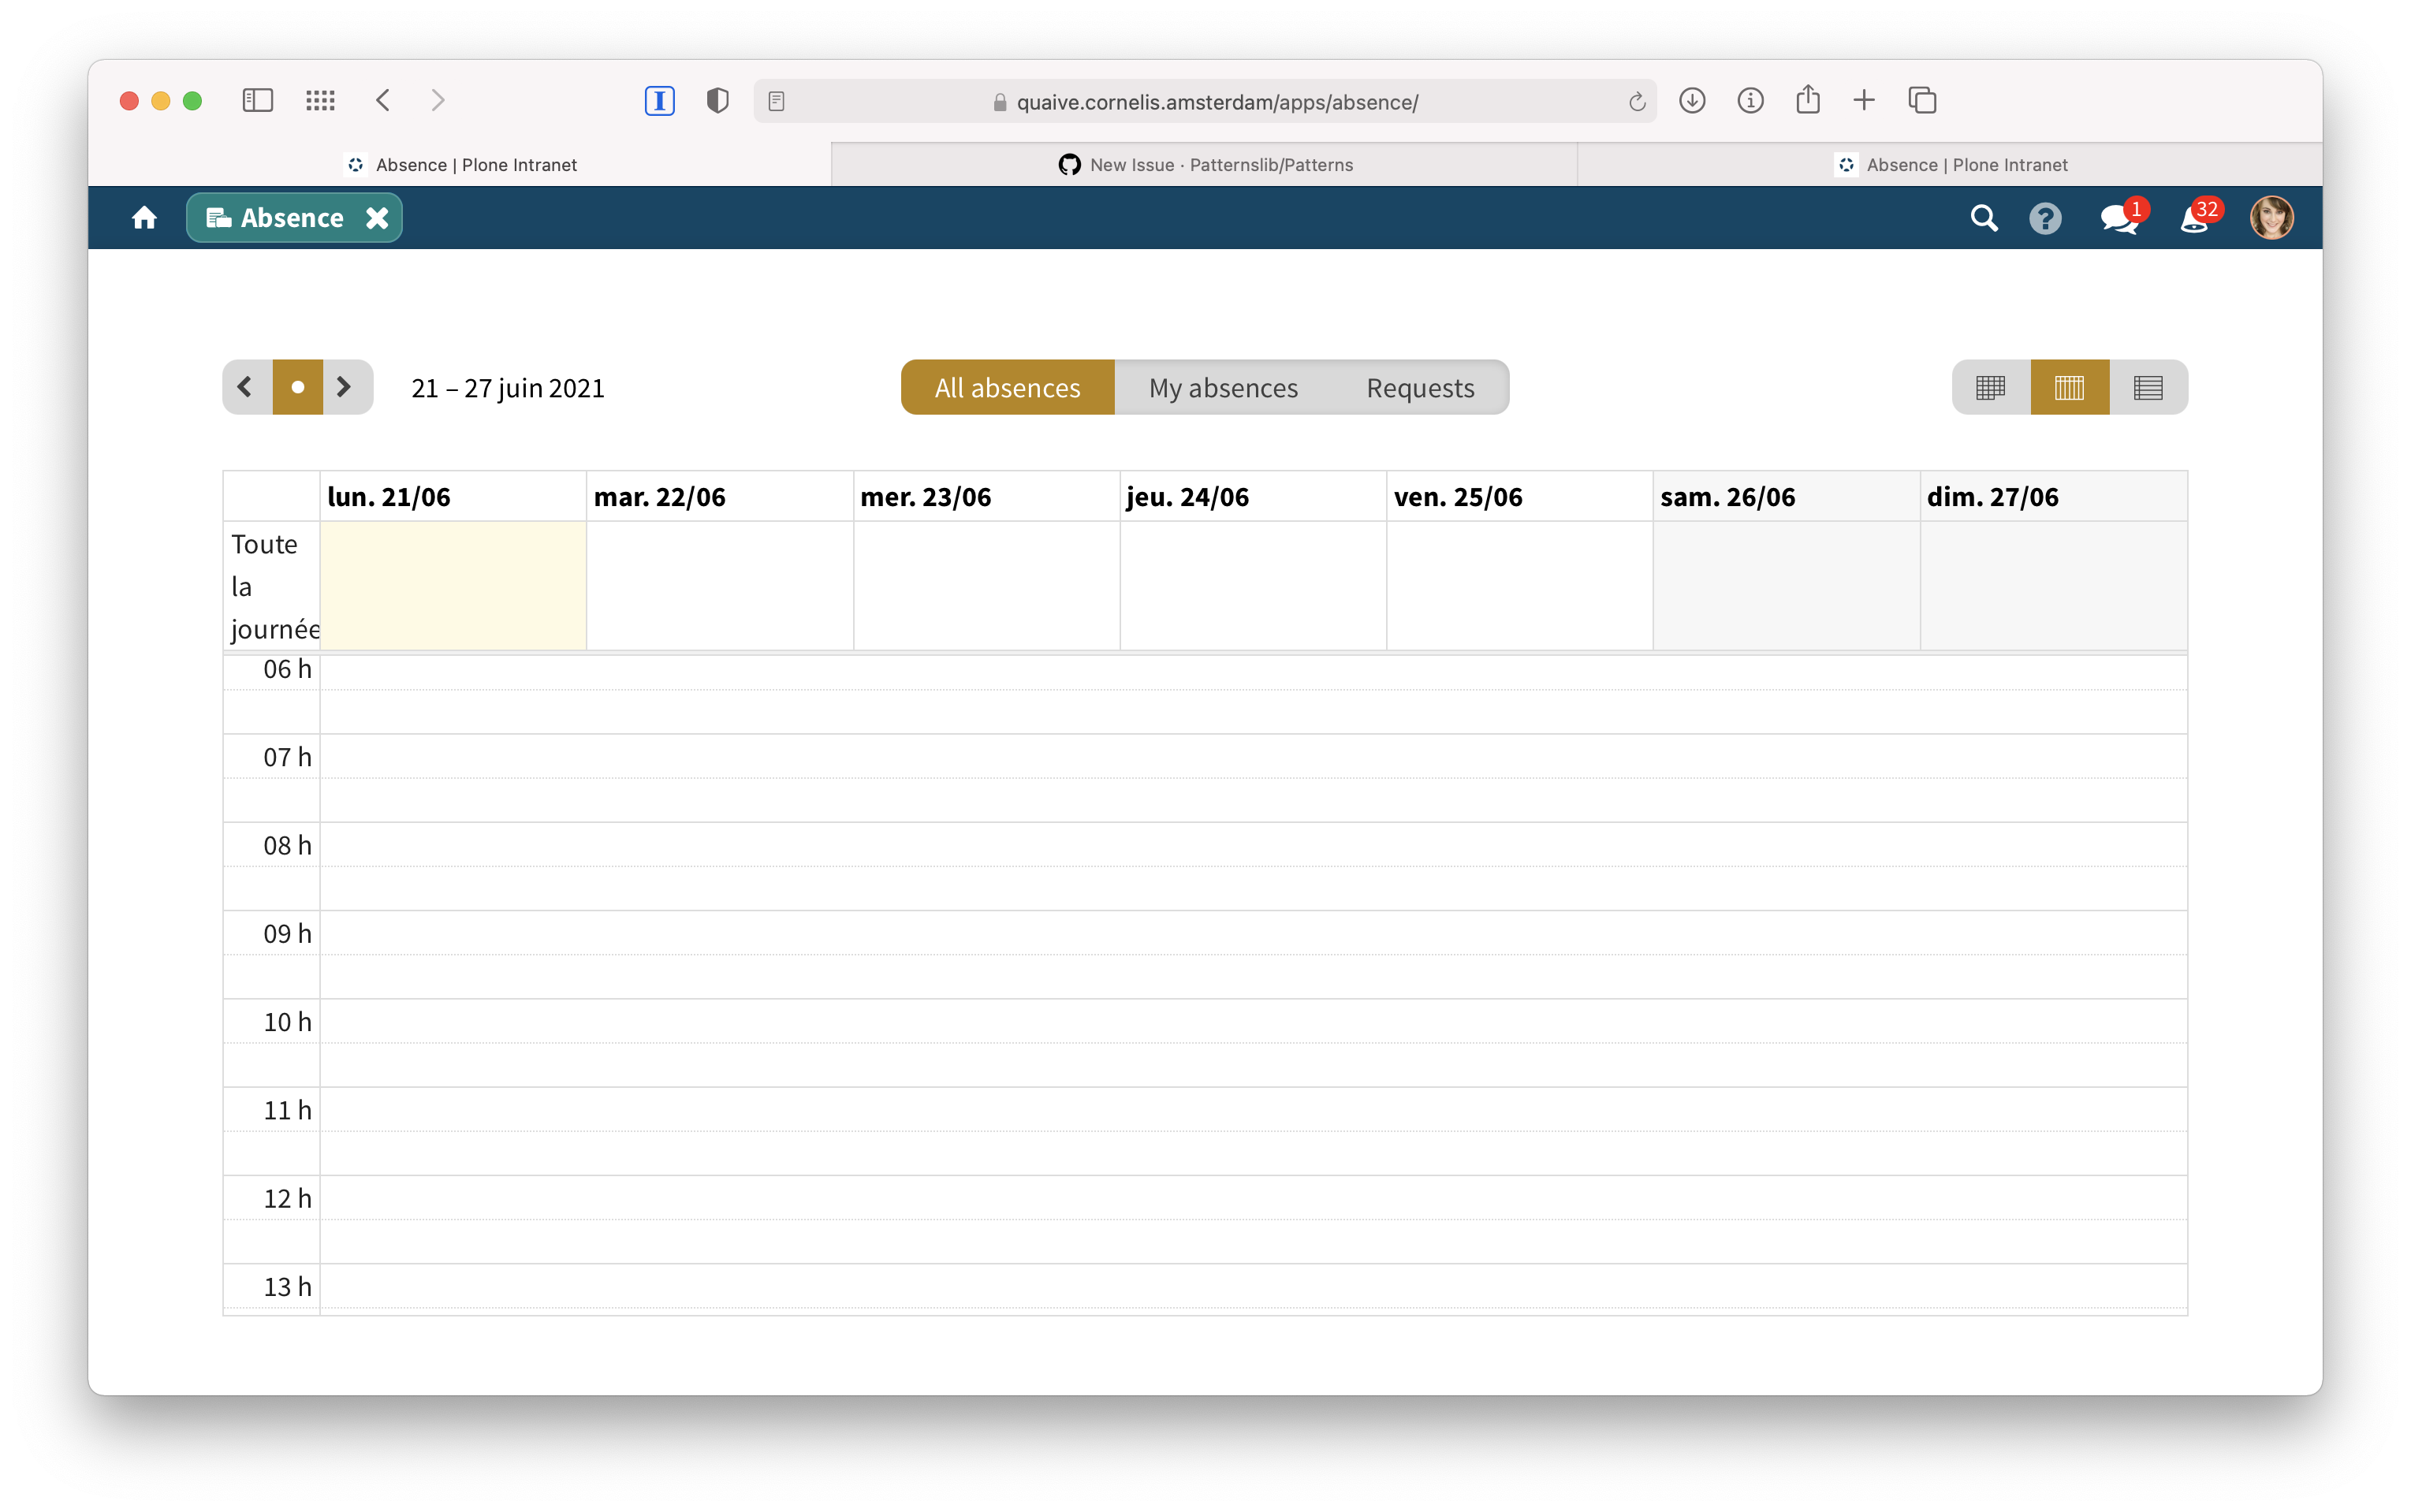The image size is (2411, 1512).
Task: Click the highlighted lun. 21/06 all-day cell
Action: coord(452,585)
